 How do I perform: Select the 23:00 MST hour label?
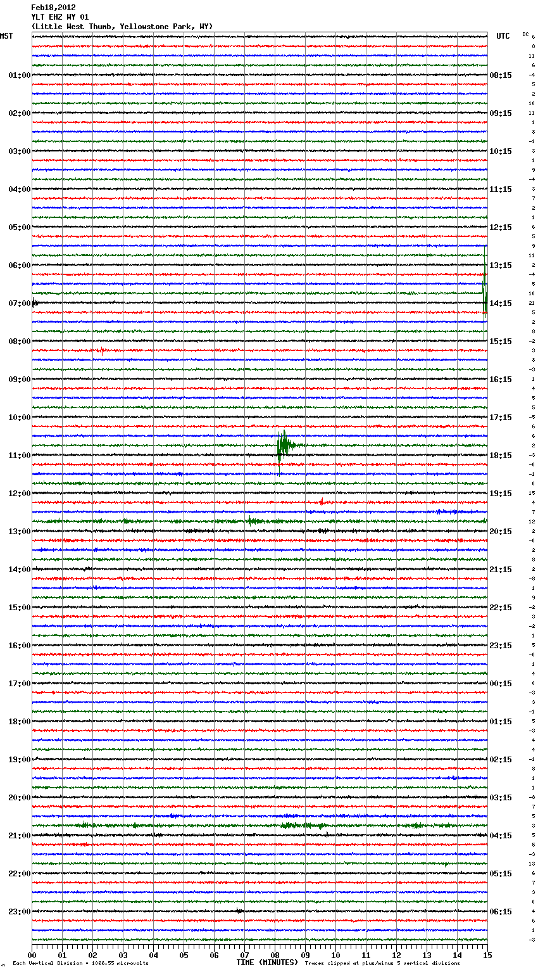pyautogui.click(x=20, y=912)
